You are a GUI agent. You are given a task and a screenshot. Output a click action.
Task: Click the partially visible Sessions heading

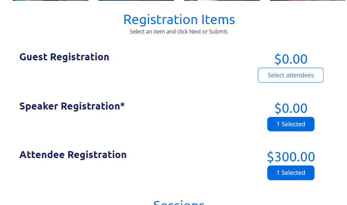coord(179,203)
